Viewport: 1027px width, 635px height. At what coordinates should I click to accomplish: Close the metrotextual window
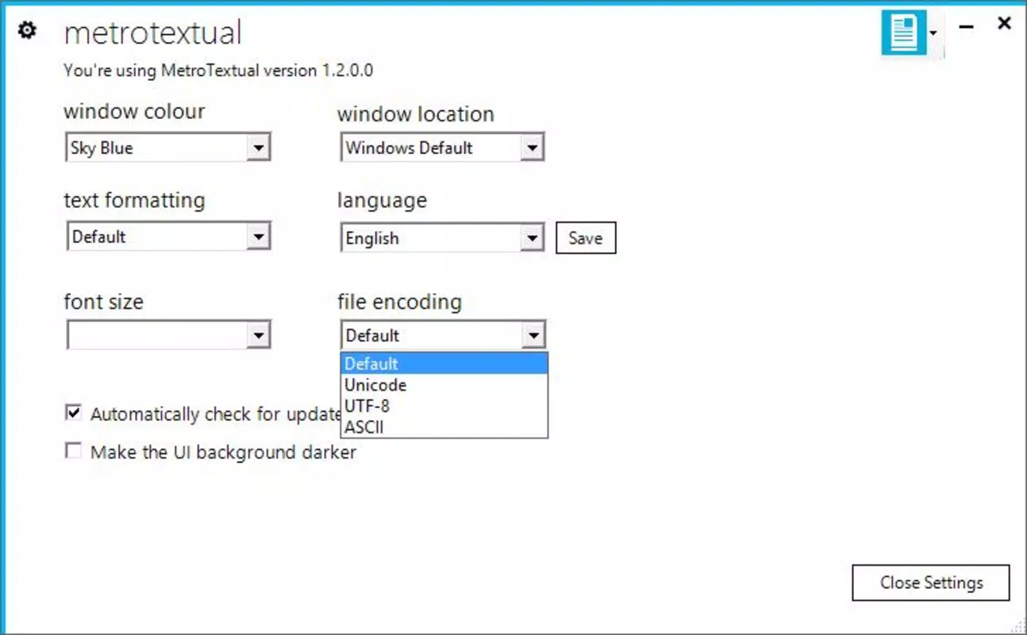[1004, 24]
